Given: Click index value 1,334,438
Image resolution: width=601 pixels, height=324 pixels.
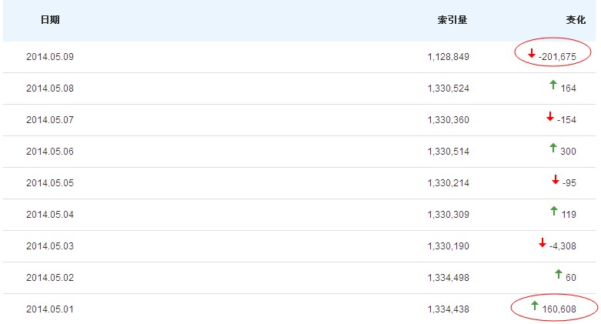Looking at the screenshot, I should 448,309.
